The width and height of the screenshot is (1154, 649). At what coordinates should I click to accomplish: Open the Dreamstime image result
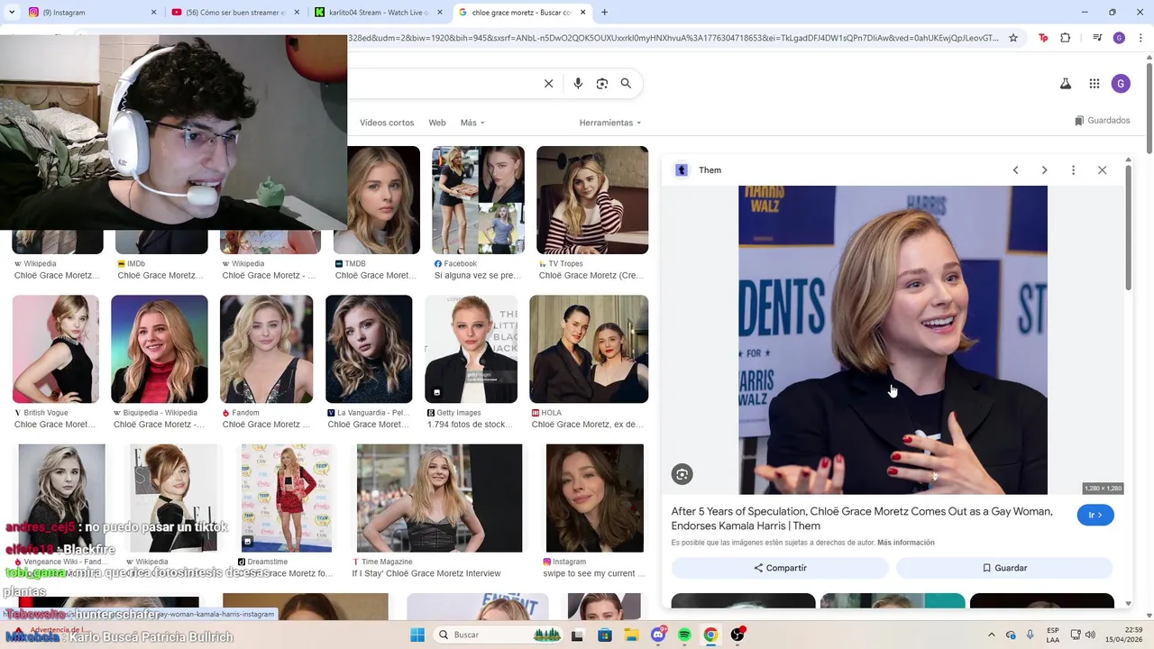[x=287, y=498]
